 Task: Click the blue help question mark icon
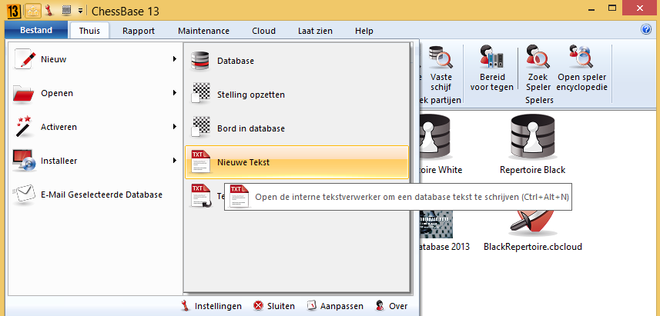646,30
